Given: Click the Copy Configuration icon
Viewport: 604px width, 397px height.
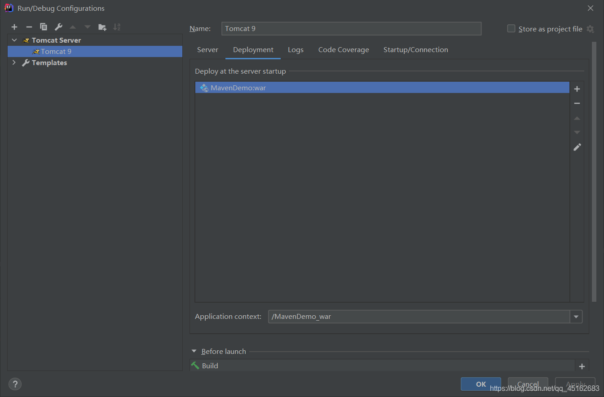Looking at the screenshot, I should 44,27.
